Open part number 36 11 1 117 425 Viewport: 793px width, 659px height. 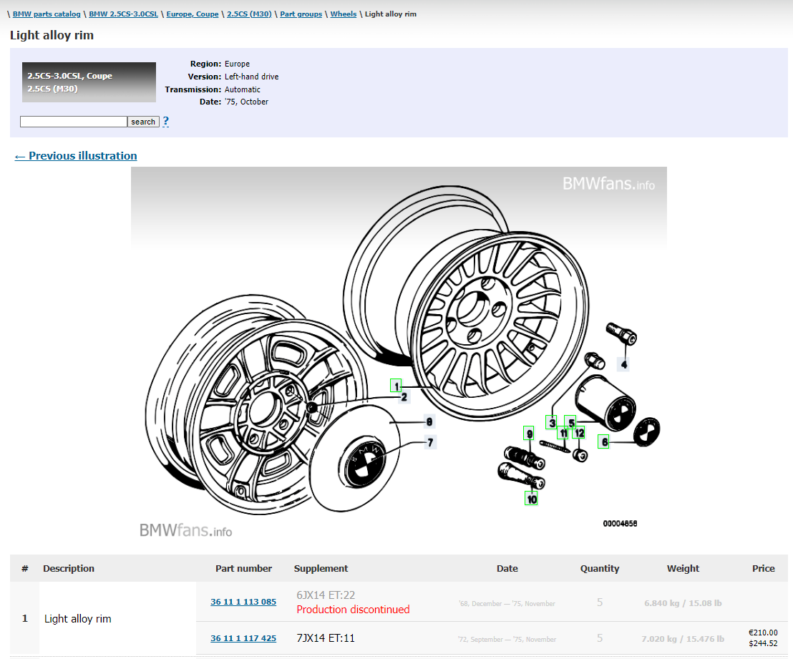(x=243, y=638)
